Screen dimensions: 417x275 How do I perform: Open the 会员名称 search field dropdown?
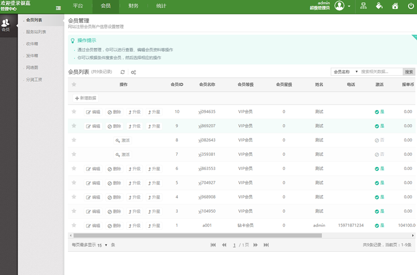click(x=346, y=72)
